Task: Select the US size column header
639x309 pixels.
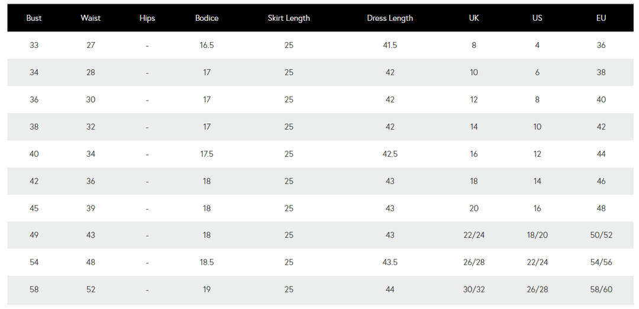Action: [x=537, y=18]
